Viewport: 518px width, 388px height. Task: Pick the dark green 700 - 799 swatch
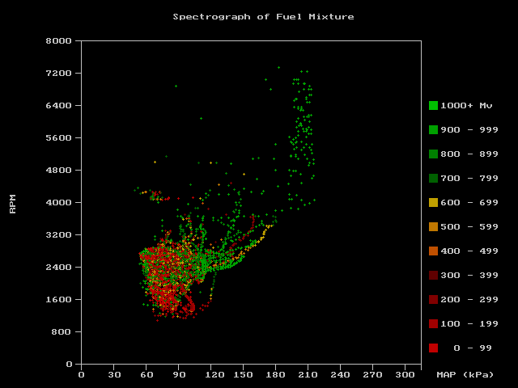[x=433, y=178]
